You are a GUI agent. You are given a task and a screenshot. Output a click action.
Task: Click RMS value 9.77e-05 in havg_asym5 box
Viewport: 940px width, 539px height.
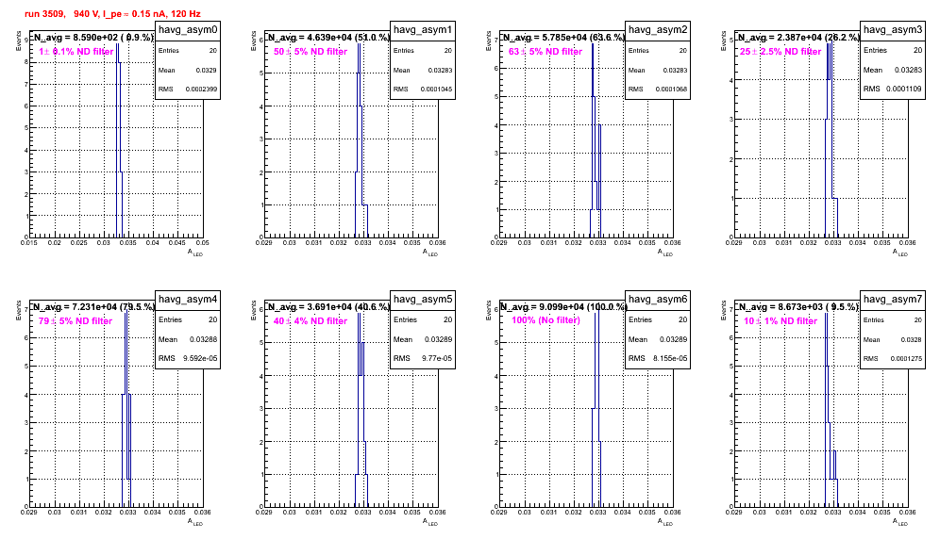[437, 359]
